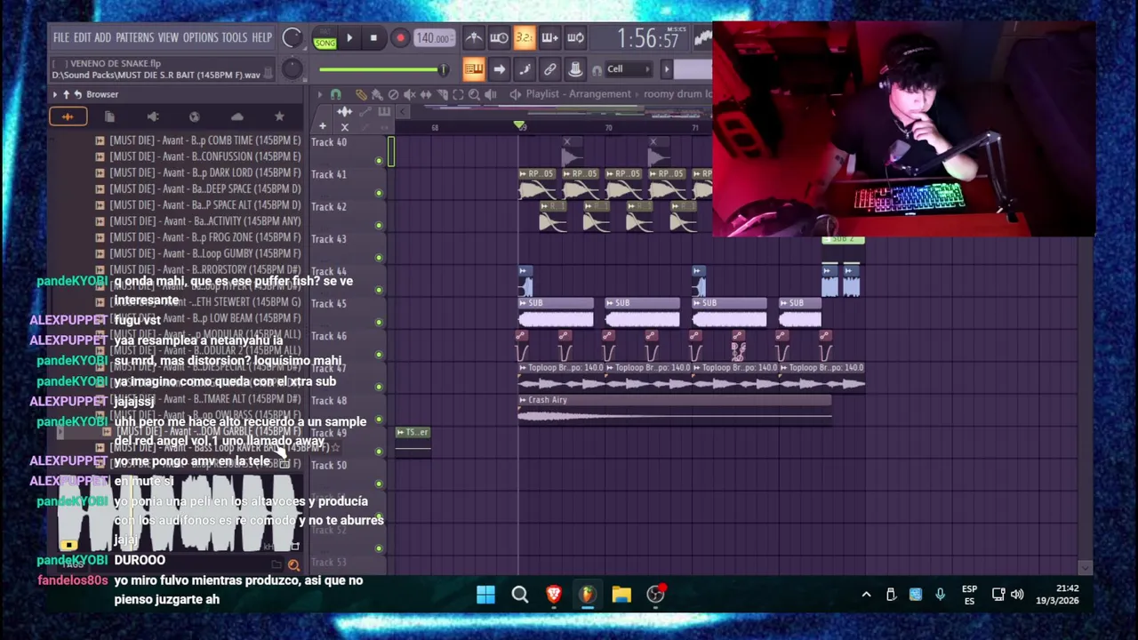1138x640 pixels.
Task: Click the 1:56:57 time display
Action: click(x=648, y=38)
